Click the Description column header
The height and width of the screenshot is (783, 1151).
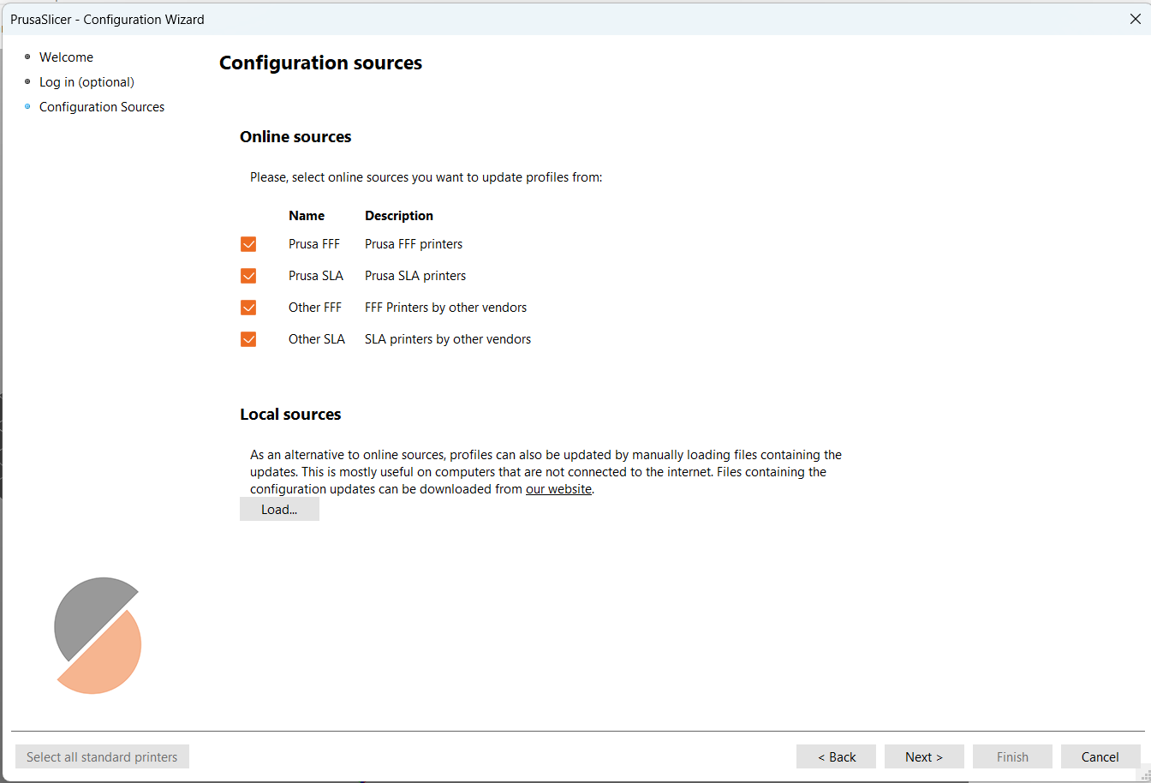click(399, 216)
